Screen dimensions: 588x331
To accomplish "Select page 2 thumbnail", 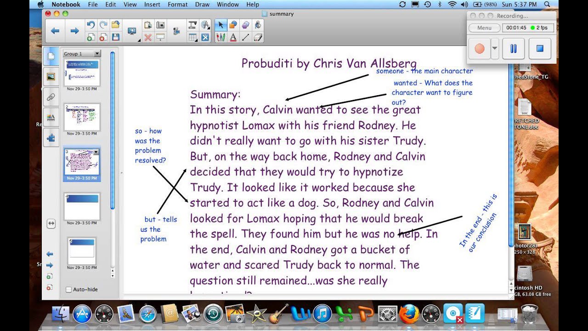I will (x=82, y=117).
